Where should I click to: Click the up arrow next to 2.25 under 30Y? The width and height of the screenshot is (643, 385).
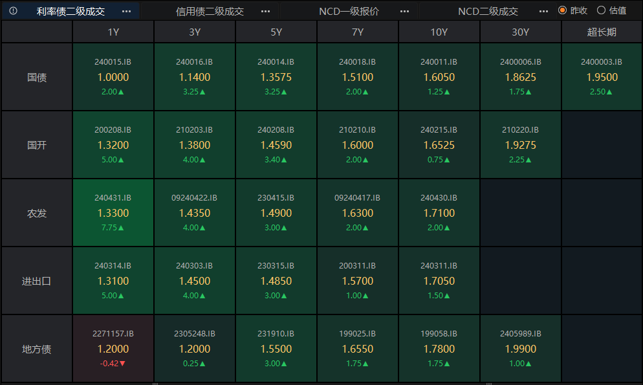click(529, 160)
